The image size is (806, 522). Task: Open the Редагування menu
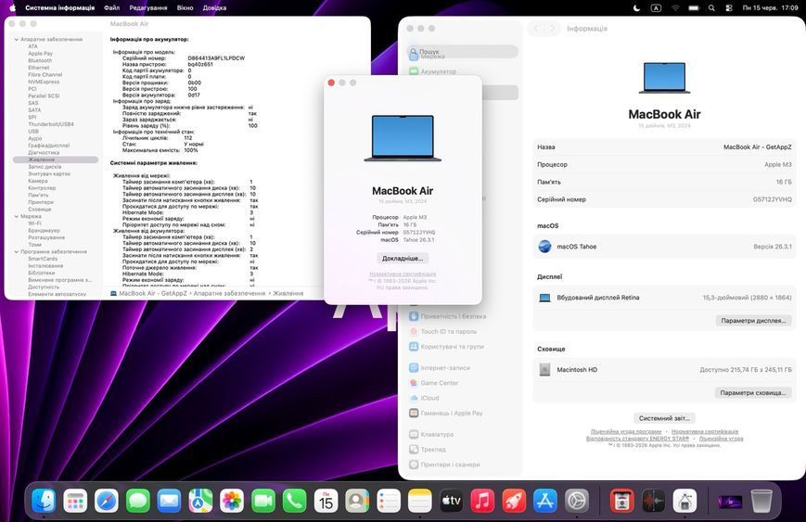(148, 7)
